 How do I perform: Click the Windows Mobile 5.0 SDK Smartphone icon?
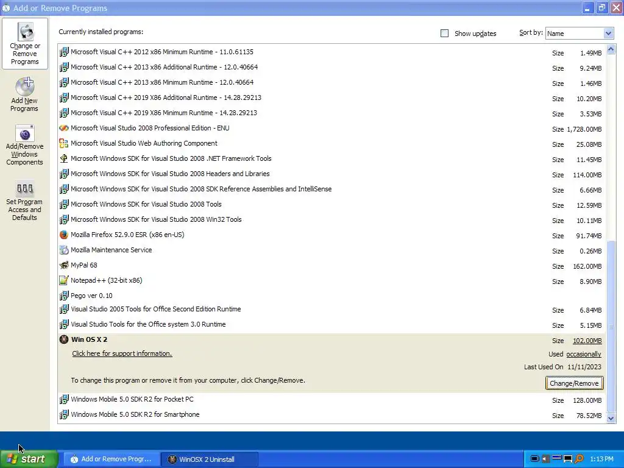coord(63,414)
